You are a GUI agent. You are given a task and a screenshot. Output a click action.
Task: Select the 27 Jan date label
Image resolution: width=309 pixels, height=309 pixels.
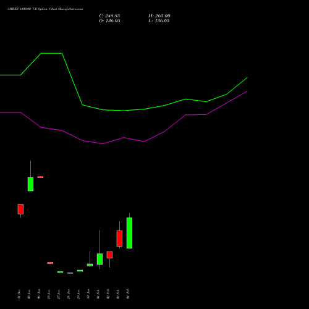(x=59, y=294)
